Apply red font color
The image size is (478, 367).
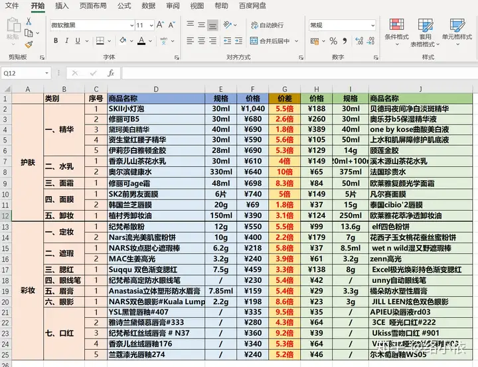click(x=141, y=40)
